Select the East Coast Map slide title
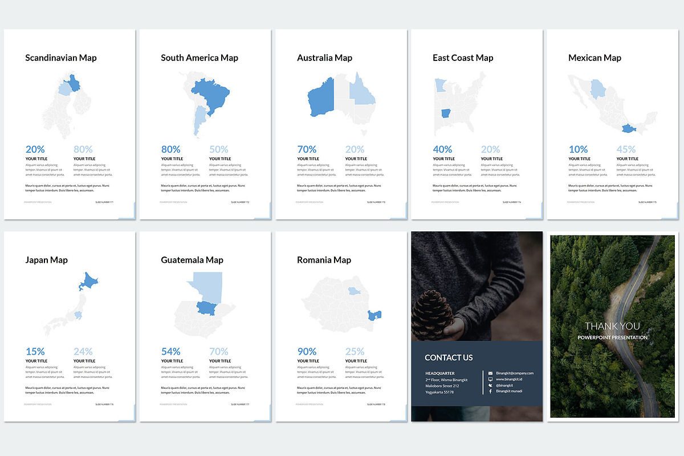This screenshot has width=684, height=456. (x=463, y=58)
